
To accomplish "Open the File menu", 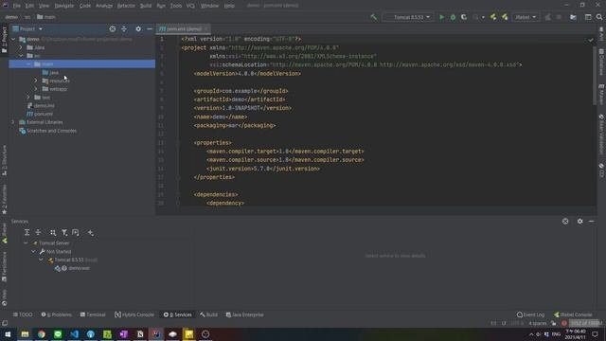I will click(17, 6).
